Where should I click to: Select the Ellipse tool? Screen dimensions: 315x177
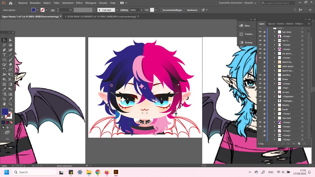[x=4, y=60]
